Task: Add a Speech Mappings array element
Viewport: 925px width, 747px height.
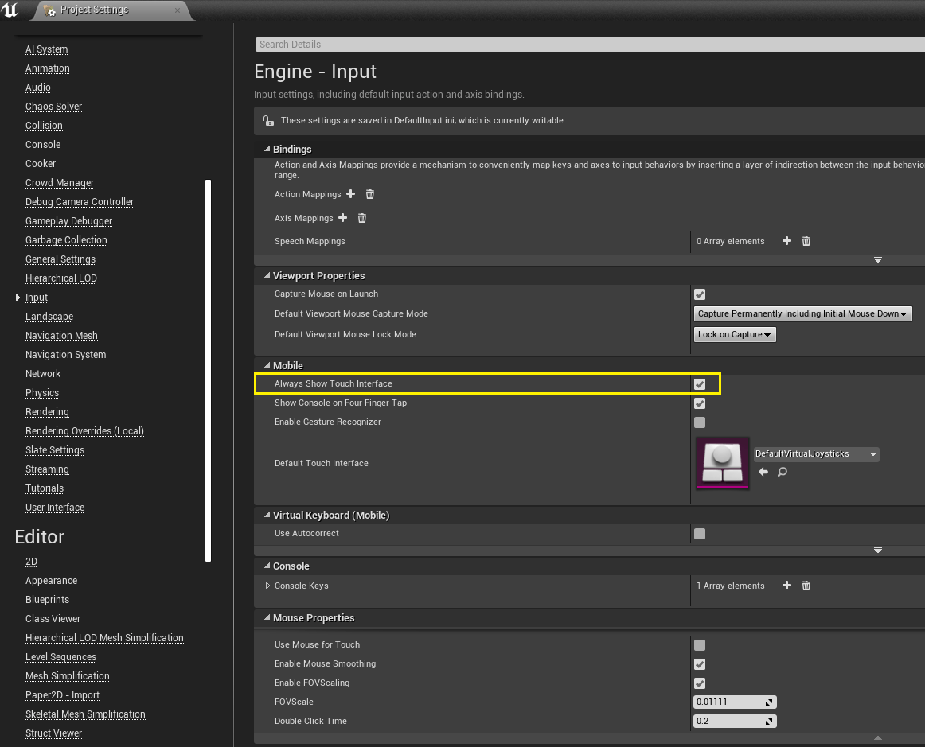Action: click(x=786, y=240)
